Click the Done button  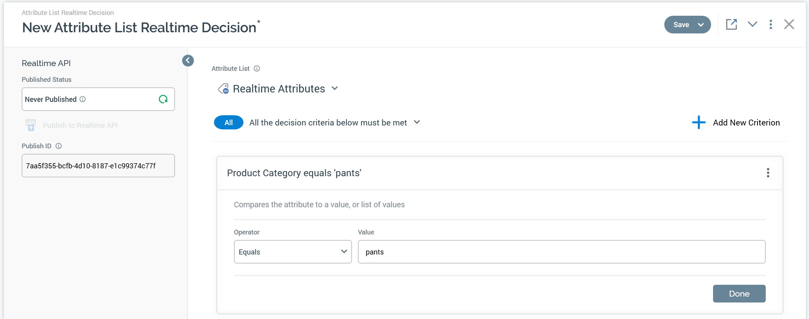coord(739,293)
